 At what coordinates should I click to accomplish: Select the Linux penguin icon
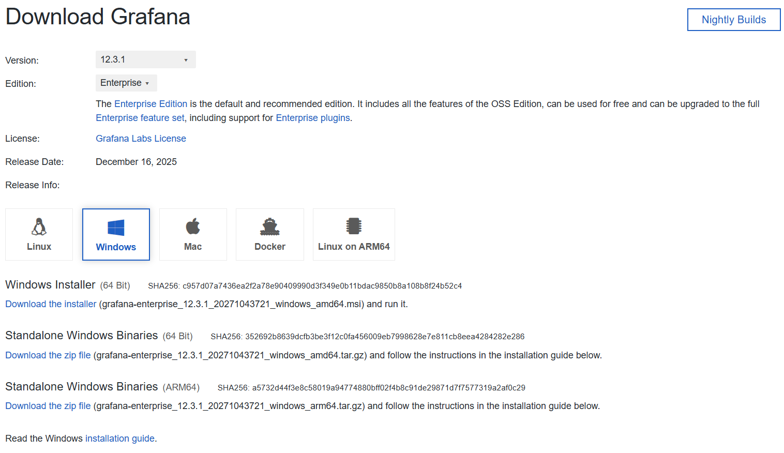coord(39,226)
